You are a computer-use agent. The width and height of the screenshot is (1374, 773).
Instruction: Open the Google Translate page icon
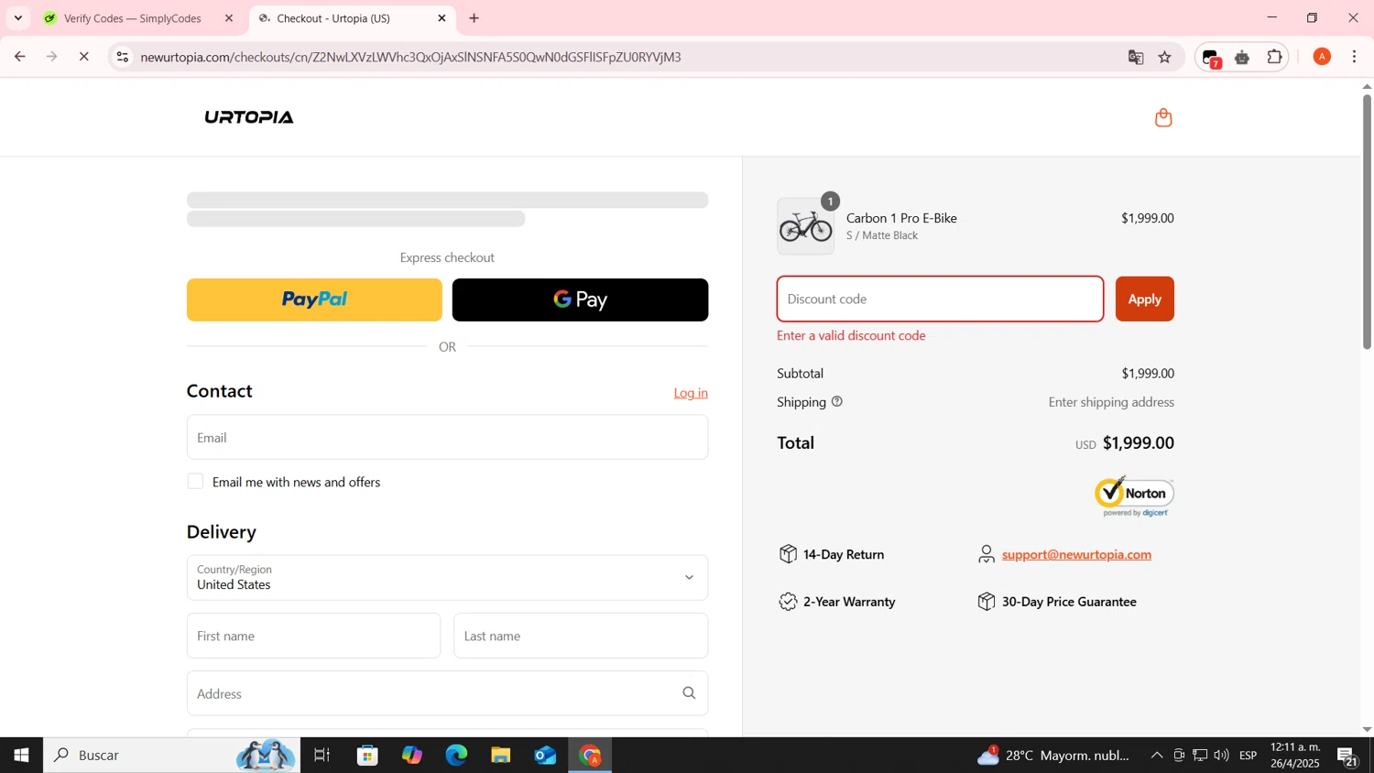point(1136,57)
